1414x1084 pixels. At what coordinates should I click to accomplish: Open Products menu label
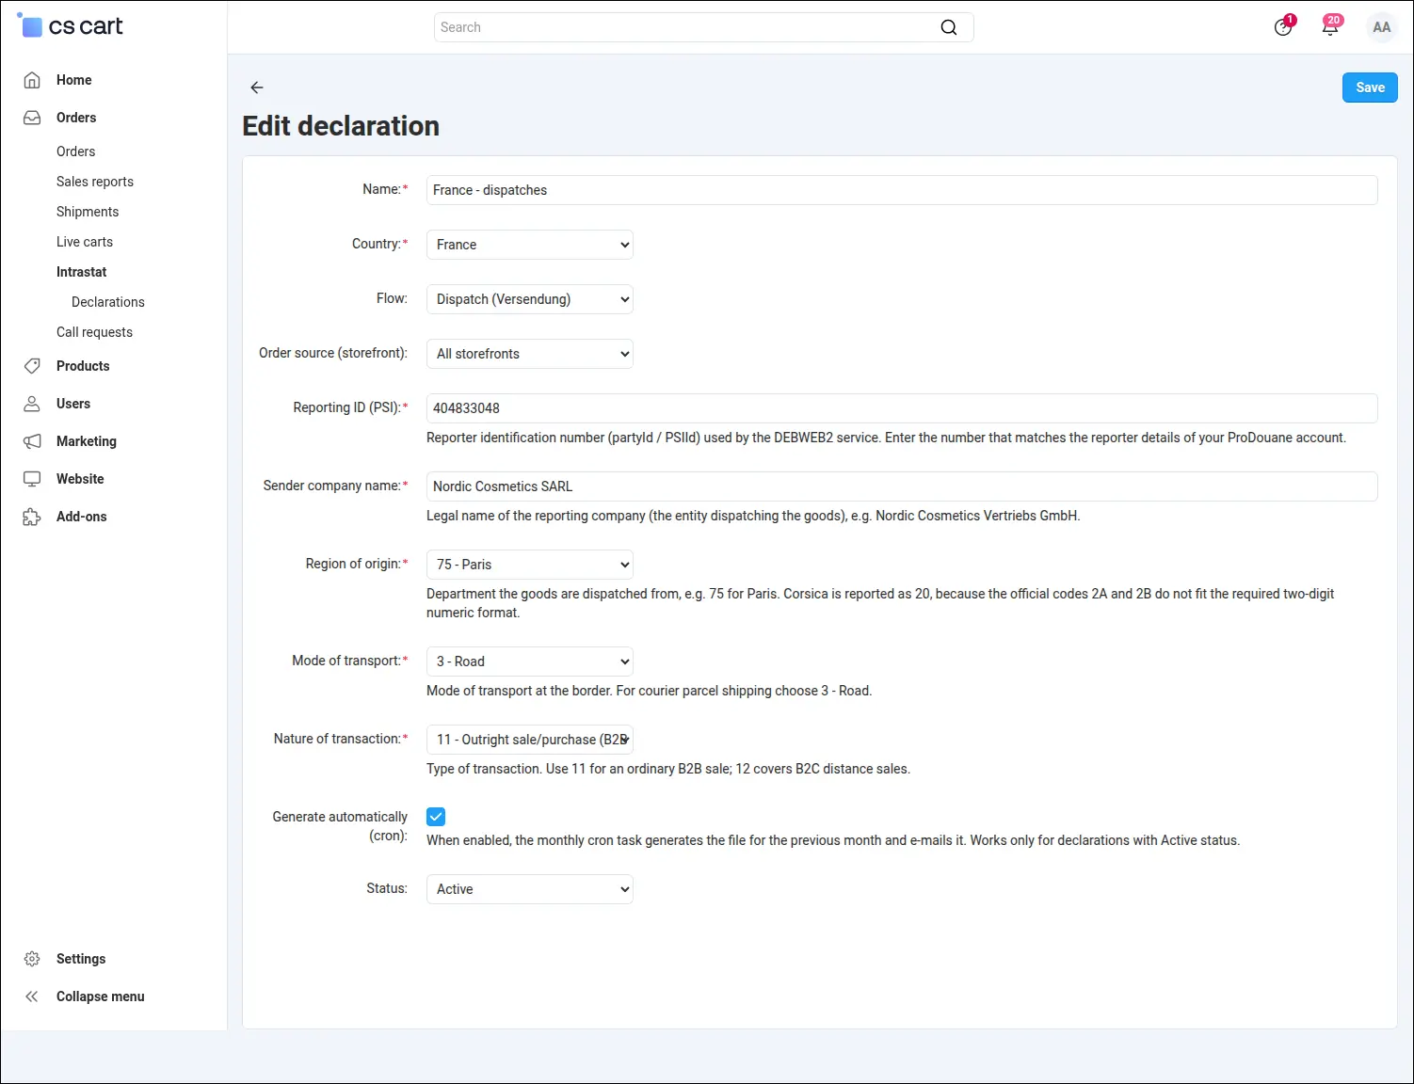[83, 366]
